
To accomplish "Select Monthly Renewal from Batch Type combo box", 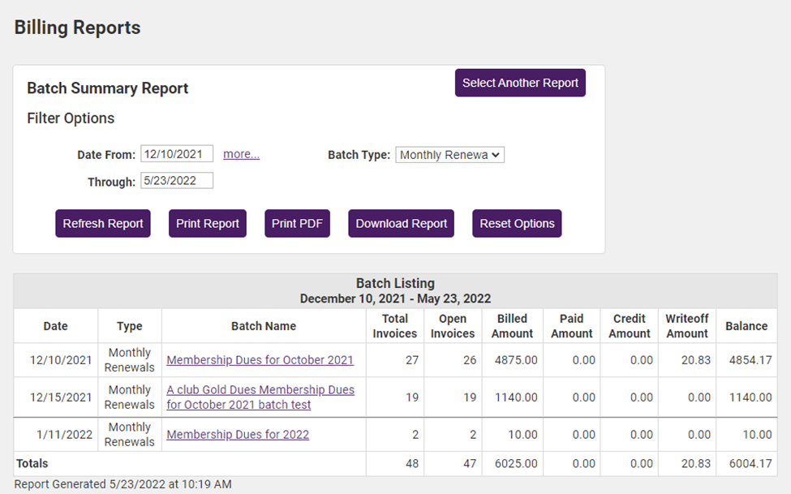I will coord(449,154).
